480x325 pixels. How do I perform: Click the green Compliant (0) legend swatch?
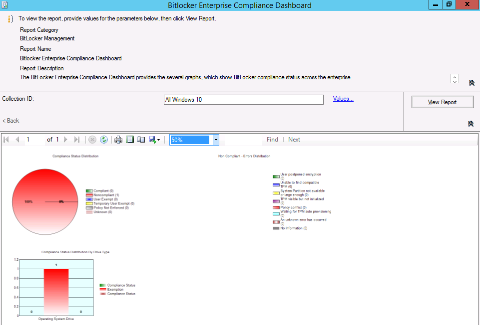click(89, 191)
